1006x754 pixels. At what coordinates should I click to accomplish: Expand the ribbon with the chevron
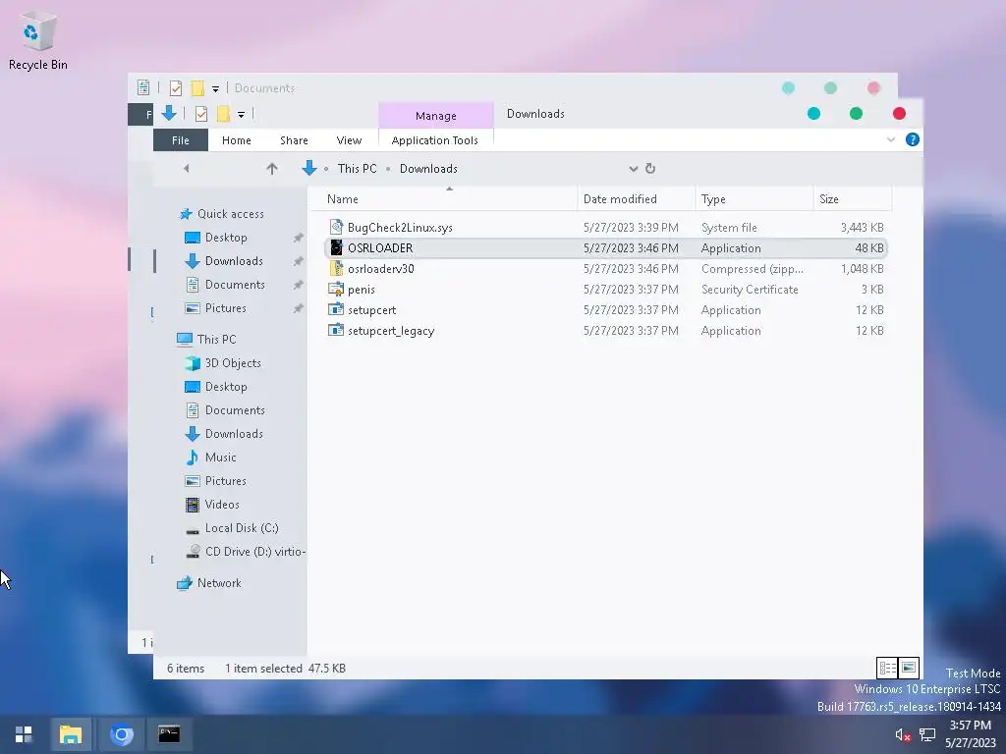[890, 139]
